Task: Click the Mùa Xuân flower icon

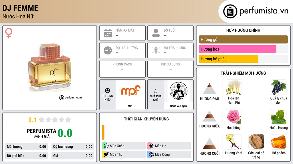Action: (106, 146)
